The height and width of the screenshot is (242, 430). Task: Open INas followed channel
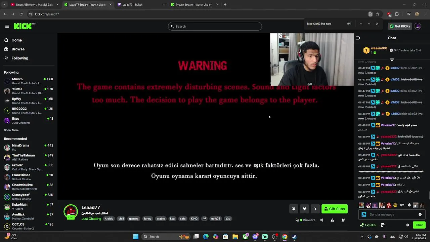click(29, 120)
